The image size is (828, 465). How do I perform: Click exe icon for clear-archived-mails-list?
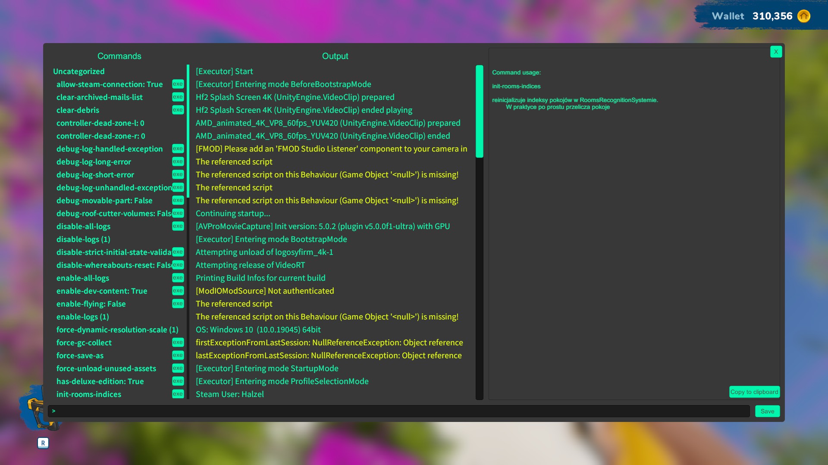coord(178,97)
